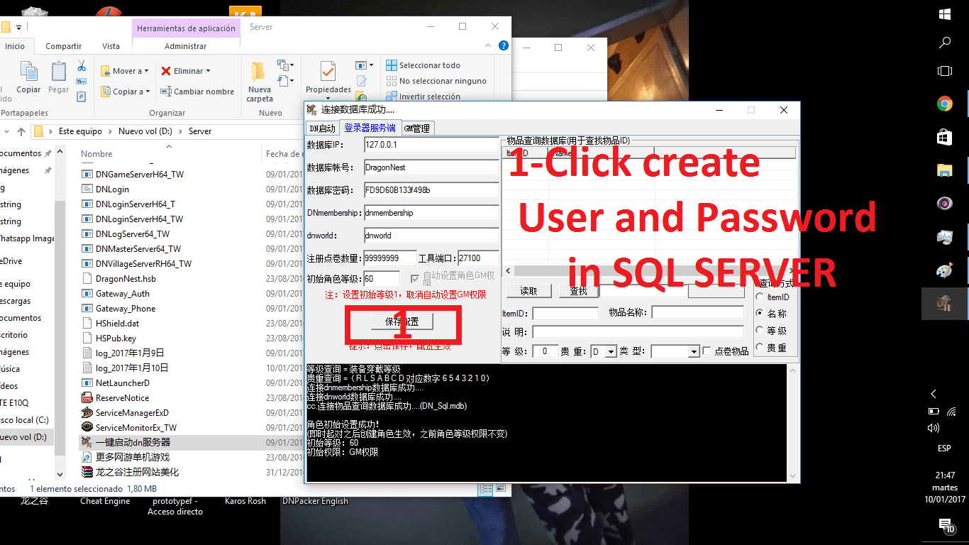Toggle the 自动设置角色GM权限 checkbox
969x545 pixels.
(x=415, y=279)
